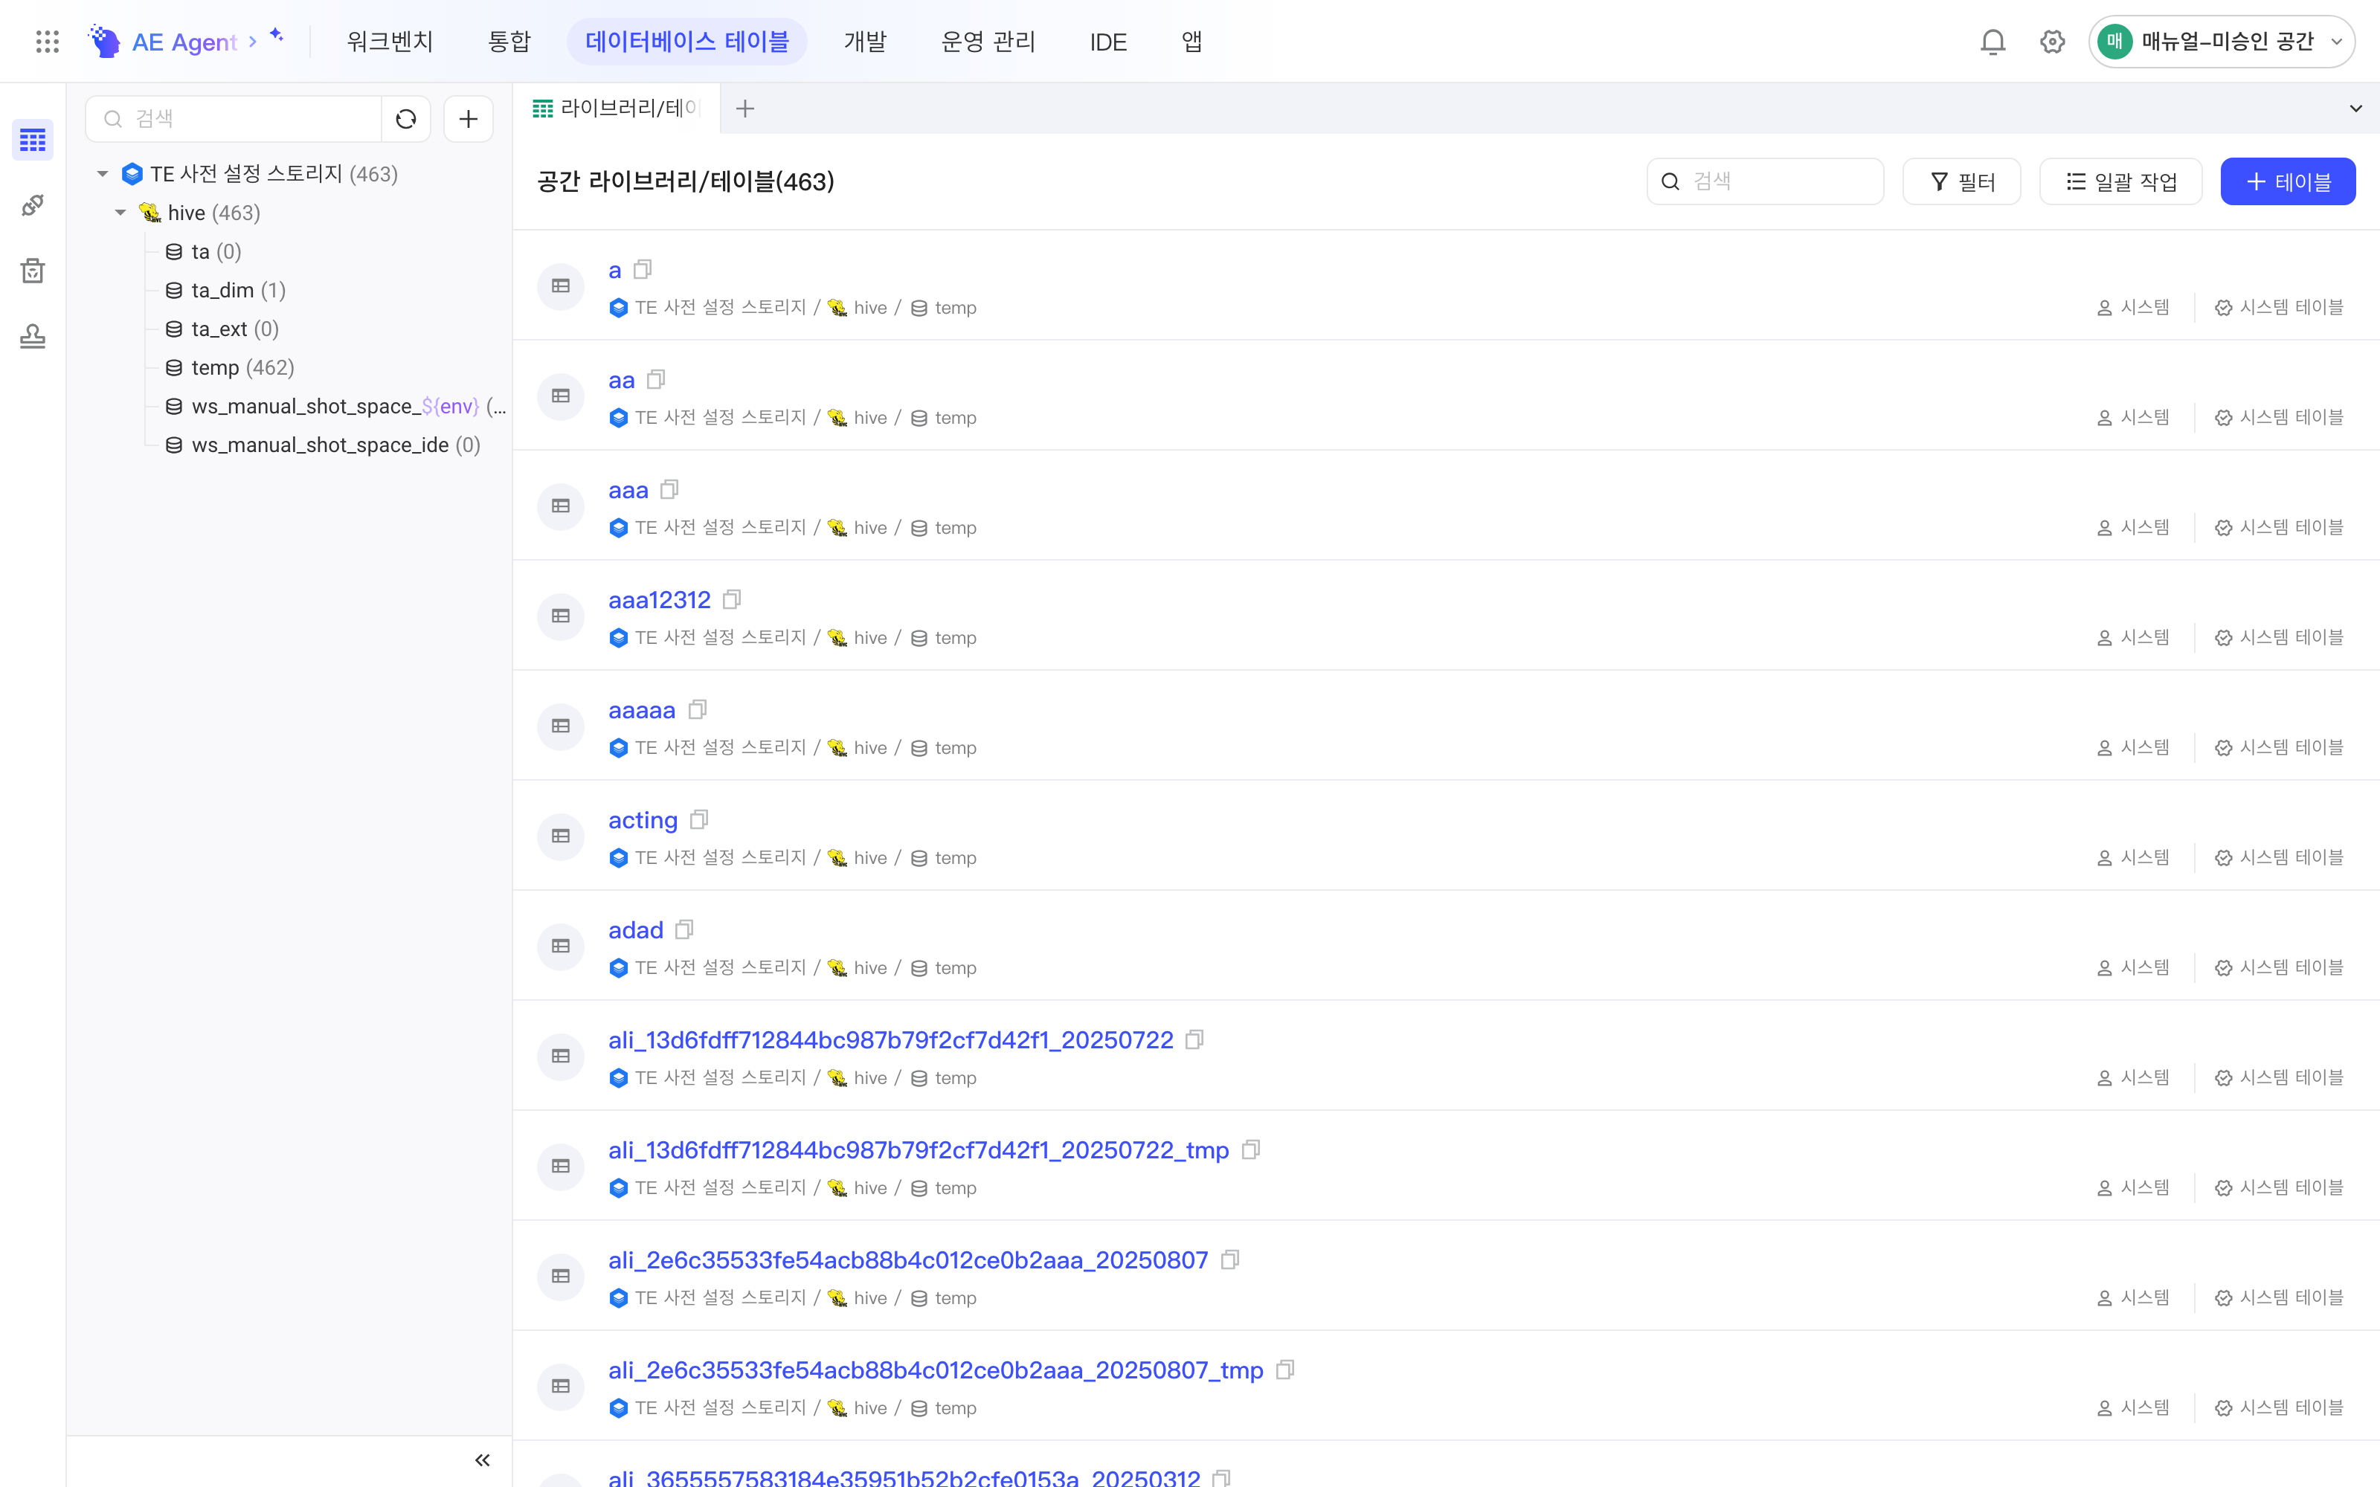The image size is (2380, 1487).
Task: Open the 개발 menu
Action: point(866,42)
